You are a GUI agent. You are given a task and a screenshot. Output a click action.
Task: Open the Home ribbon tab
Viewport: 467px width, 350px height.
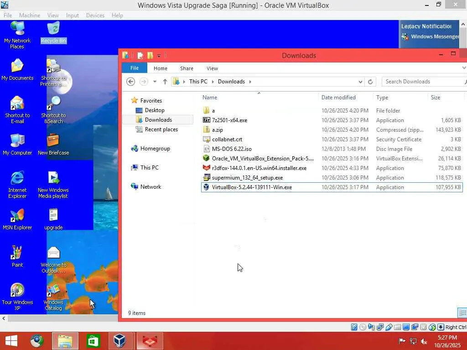[161, 68]
